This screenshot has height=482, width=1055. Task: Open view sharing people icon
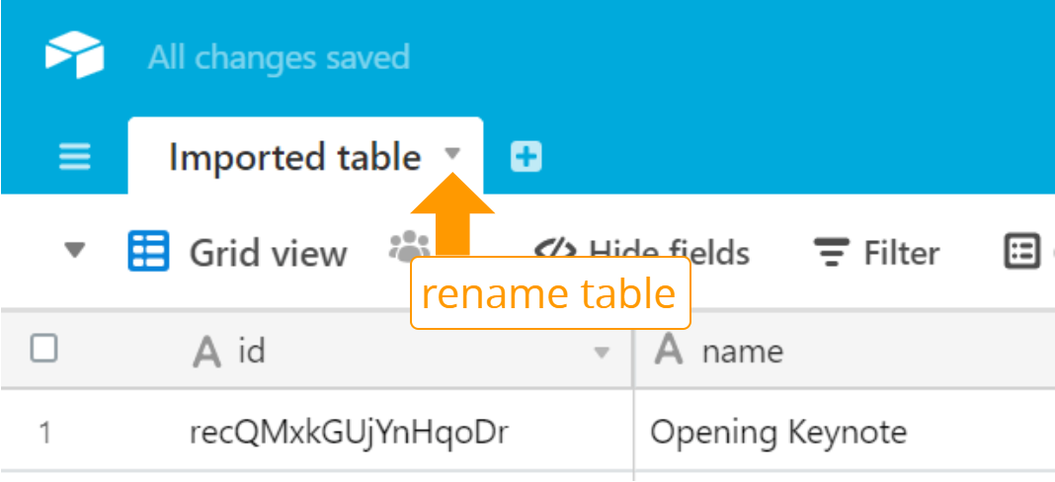click(x=409, y=246)
